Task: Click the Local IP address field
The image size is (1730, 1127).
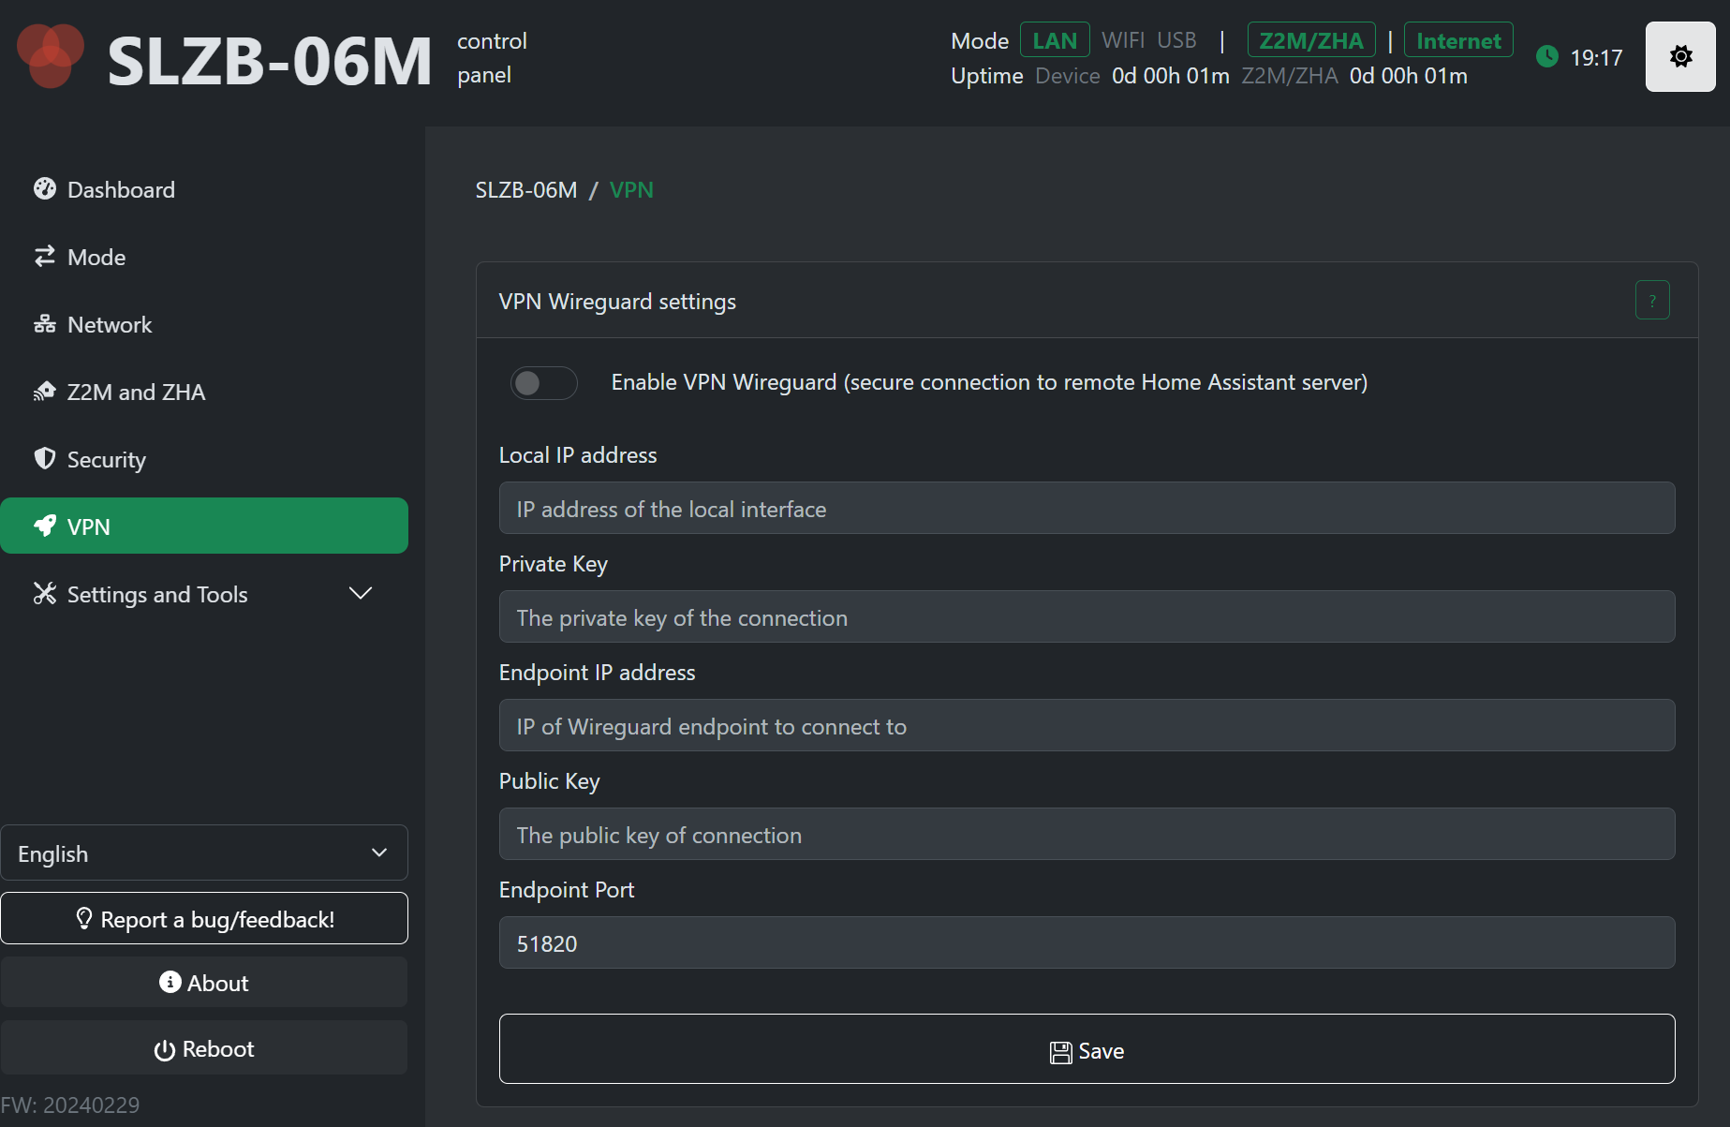Action: pos(1087,509)
